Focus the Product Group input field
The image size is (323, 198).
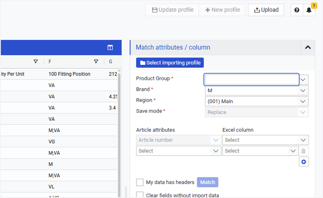click(252, 80)
